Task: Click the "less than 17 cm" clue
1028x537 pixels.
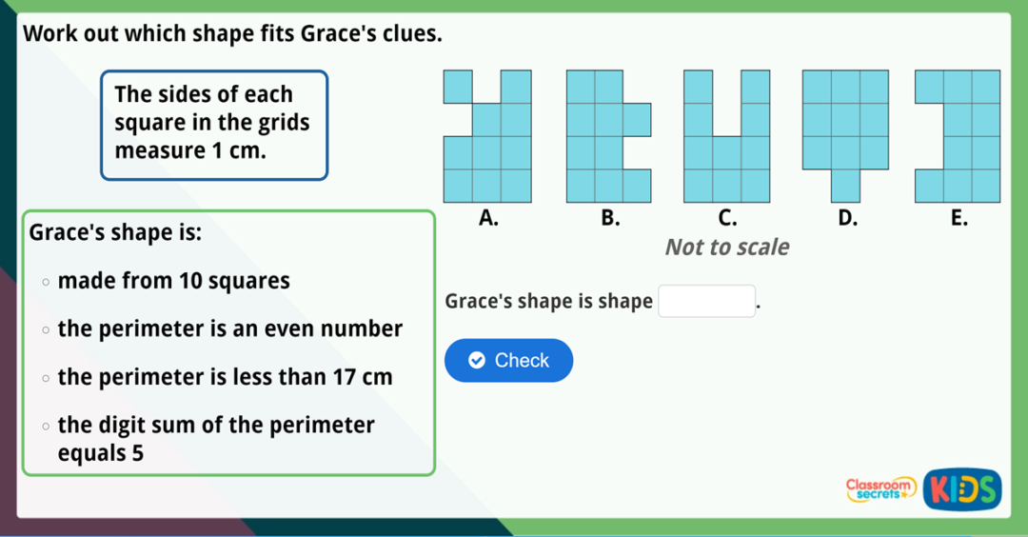Action: pos(225,377)
